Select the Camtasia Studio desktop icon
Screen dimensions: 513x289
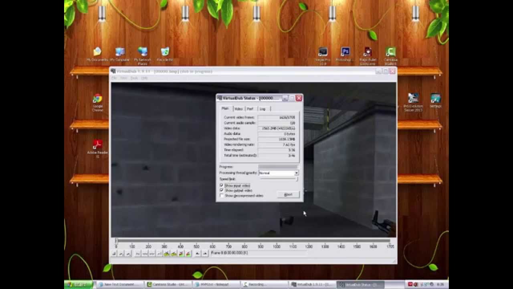[390, 56]
